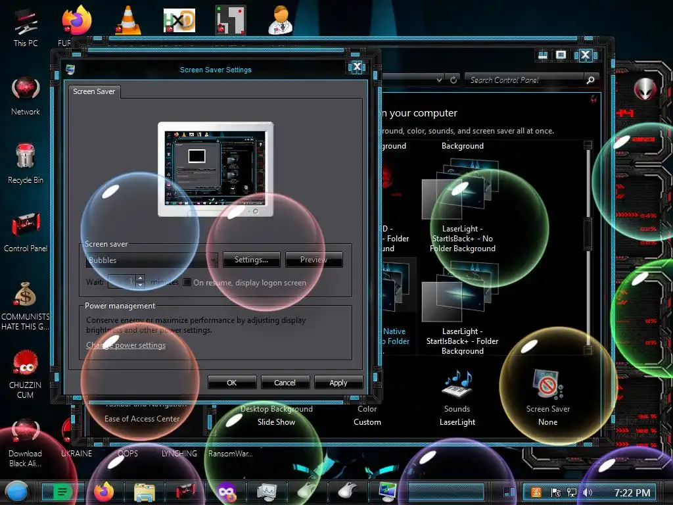Image resolution: width=673 pixels, height=505 pixels.
Task: Click the Screen Saver None icon
Action: point(548,398)
